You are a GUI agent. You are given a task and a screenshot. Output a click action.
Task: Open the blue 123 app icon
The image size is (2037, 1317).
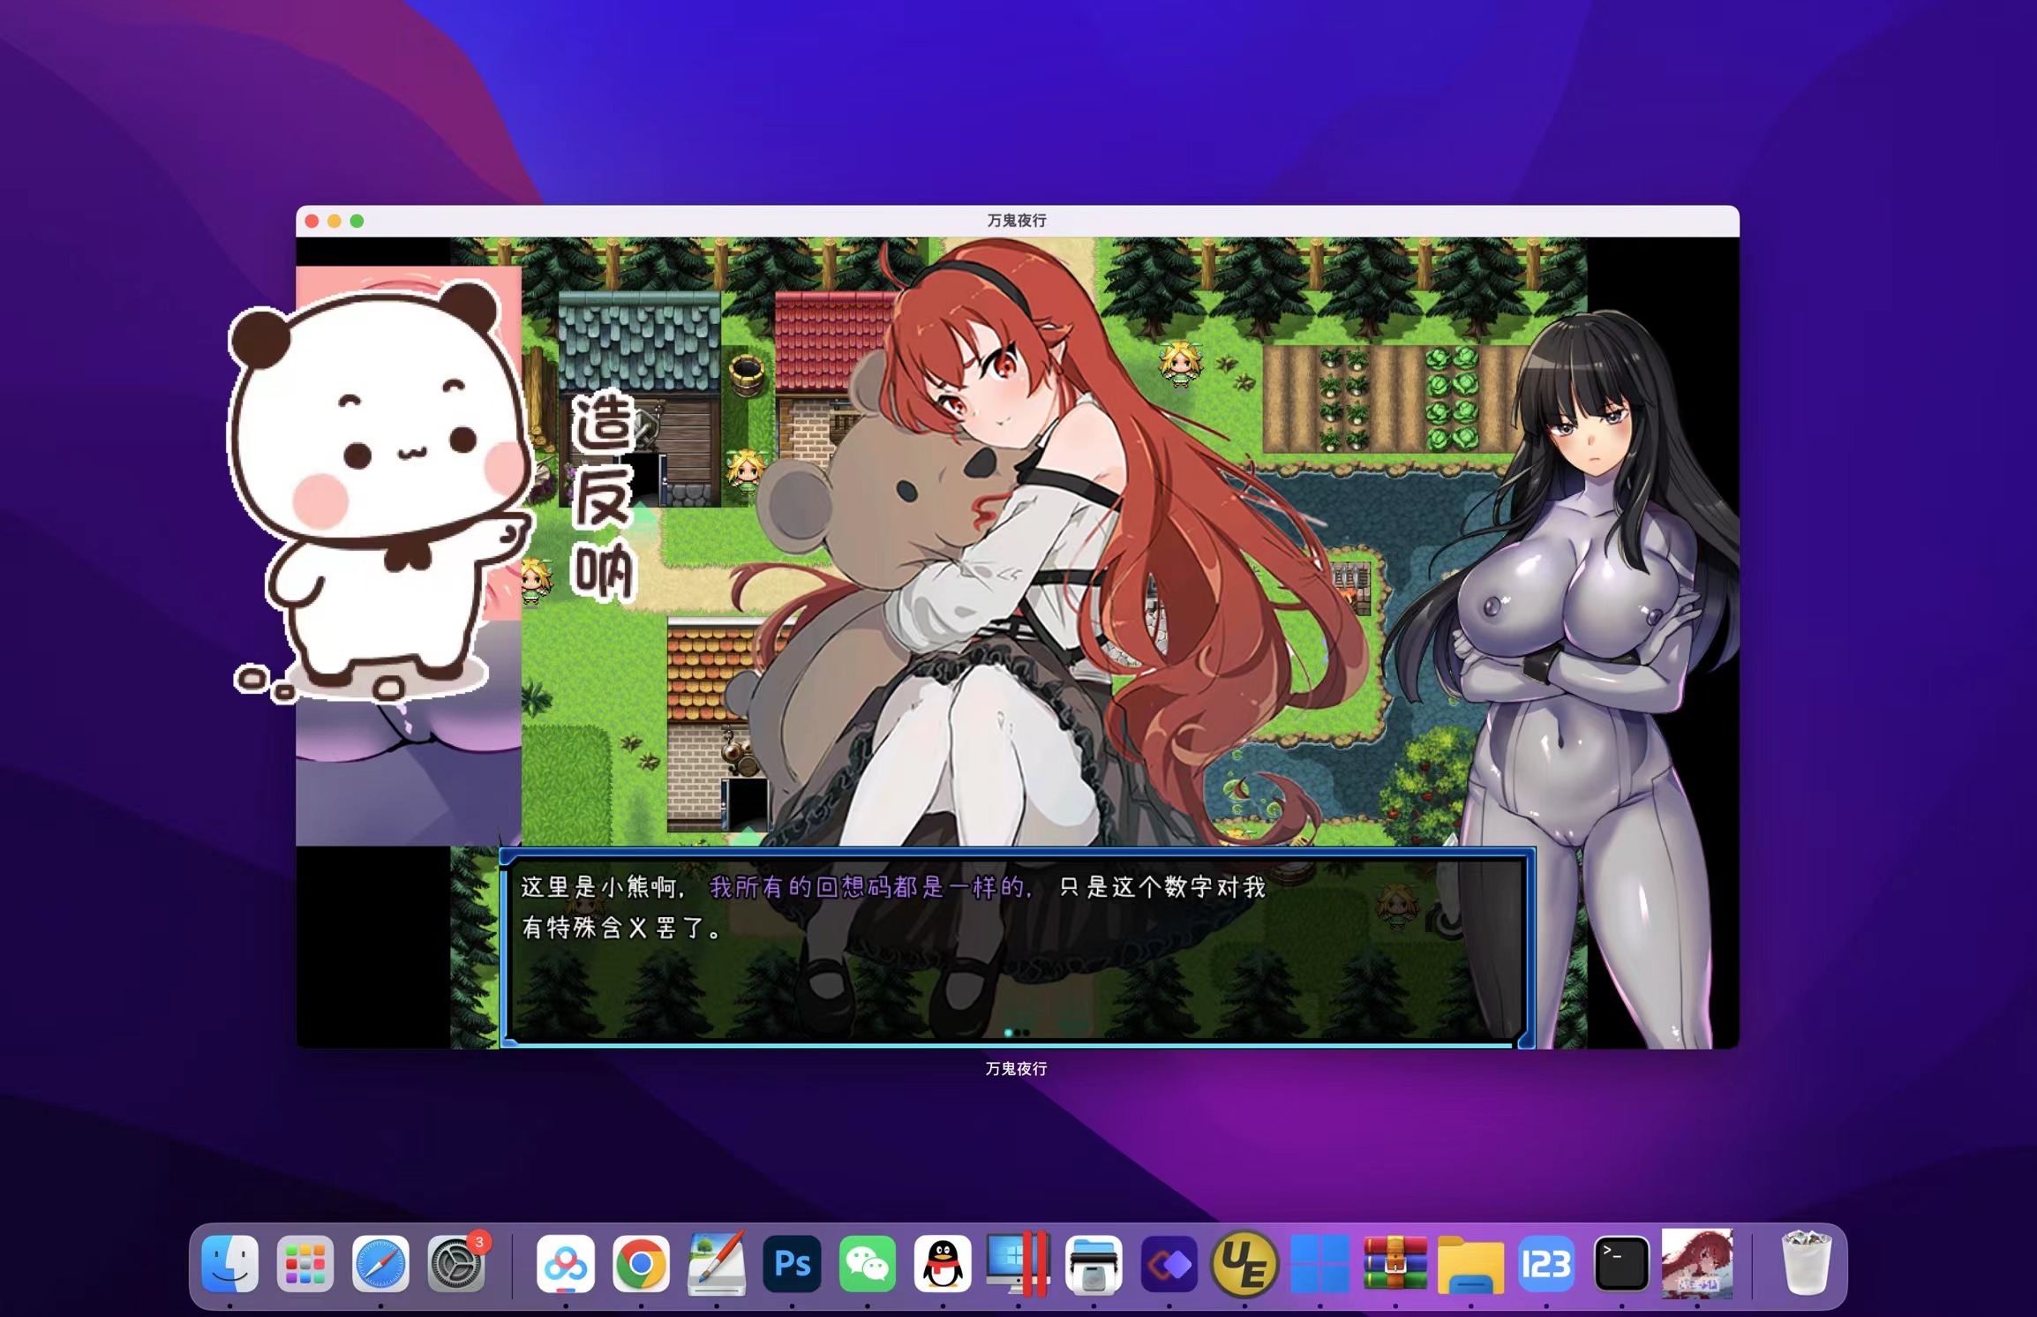1546,1264
